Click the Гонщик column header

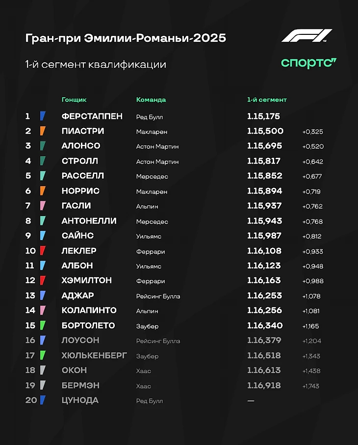[74, 100]
